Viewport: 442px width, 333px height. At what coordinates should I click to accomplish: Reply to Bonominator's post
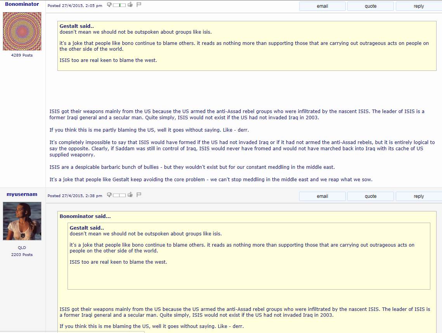[x=419, y=6]
